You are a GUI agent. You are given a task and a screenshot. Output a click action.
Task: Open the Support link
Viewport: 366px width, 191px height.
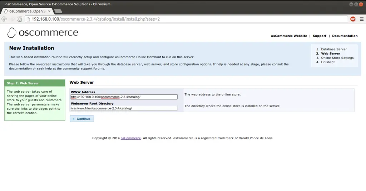pos(319,36)
